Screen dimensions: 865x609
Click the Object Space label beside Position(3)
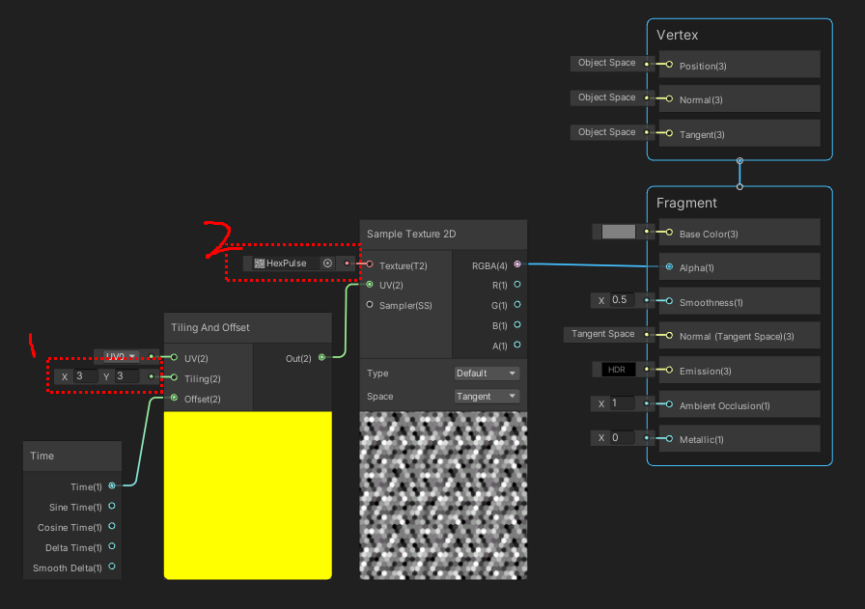(x=607, y=63)
